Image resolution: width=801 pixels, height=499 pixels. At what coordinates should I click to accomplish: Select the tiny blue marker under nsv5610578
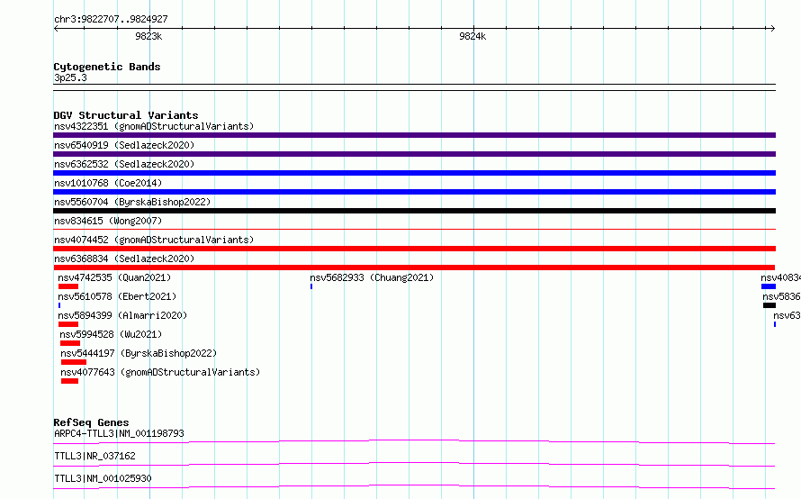coord(59,305)
